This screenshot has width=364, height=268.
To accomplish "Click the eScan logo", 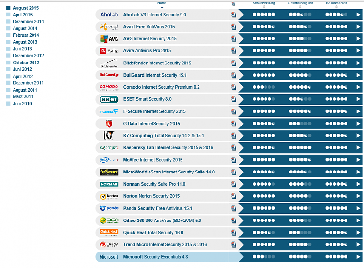I will (109, 172).
